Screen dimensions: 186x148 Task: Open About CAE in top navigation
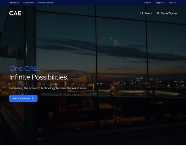14,3
